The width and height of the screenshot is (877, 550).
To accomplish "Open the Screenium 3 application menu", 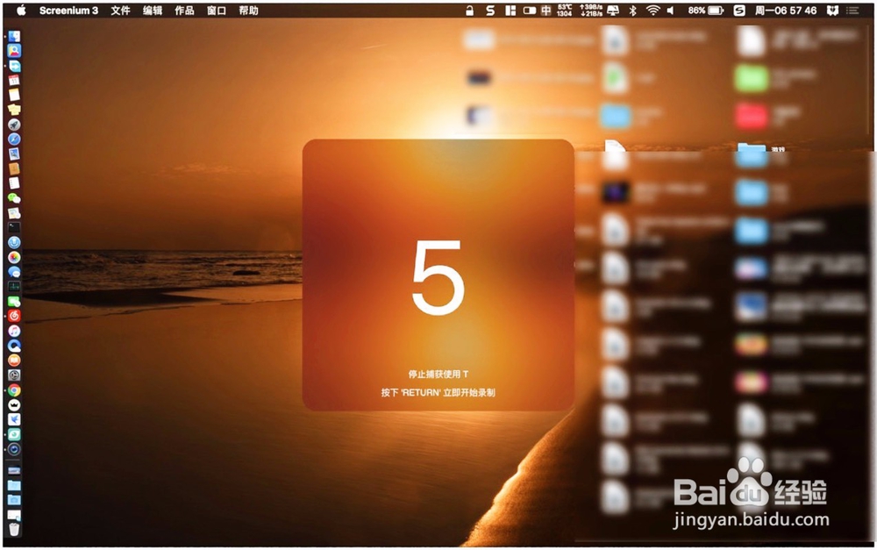I will [x=68, y=10].
